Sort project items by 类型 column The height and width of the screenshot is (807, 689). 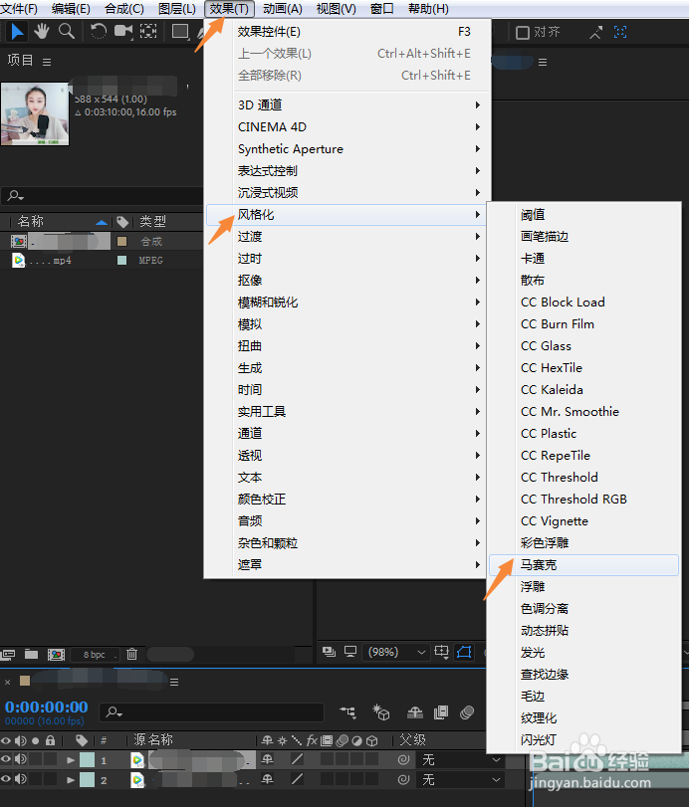point(153,221)
